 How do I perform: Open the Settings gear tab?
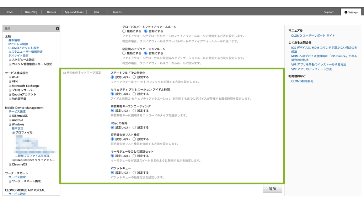[x=350, y=12]
